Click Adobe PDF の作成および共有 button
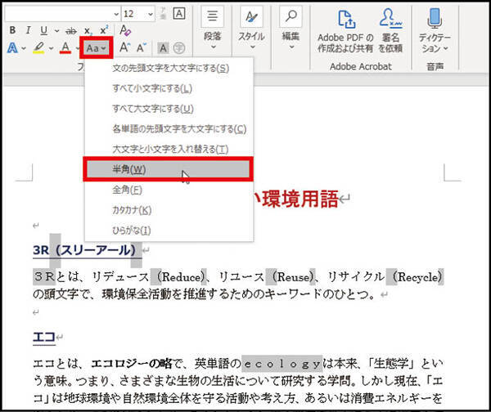491x412 pixels. point(345,29)
